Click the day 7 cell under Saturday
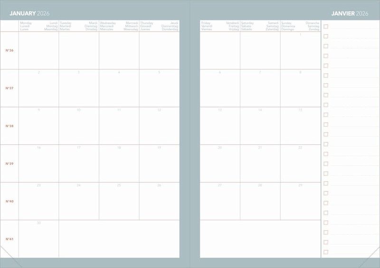Screen dimensions: 380x268 tap(260, 88)
